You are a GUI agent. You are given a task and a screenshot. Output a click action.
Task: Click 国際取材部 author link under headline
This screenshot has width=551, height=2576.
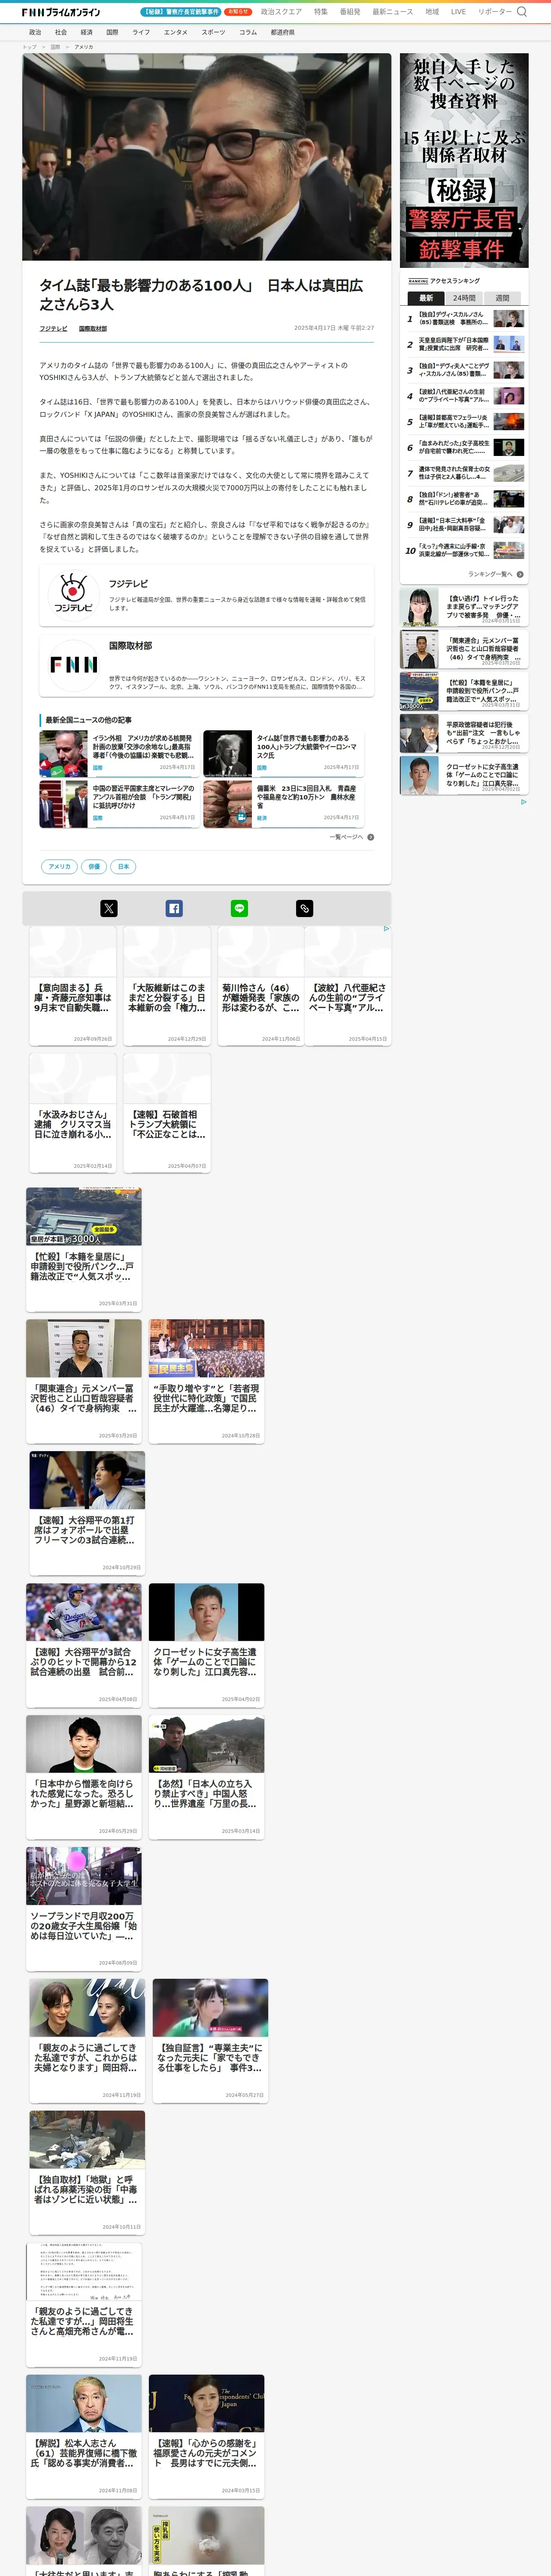pos(93,328)
